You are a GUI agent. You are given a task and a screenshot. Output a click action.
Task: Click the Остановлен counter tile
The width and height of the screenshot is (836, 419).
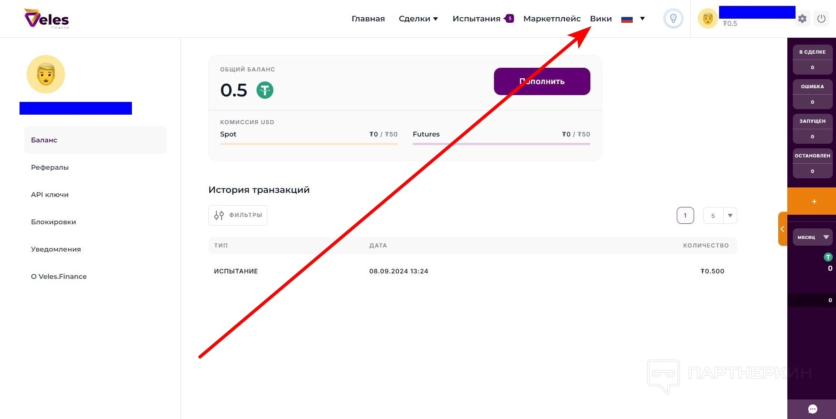coord(812,163)
